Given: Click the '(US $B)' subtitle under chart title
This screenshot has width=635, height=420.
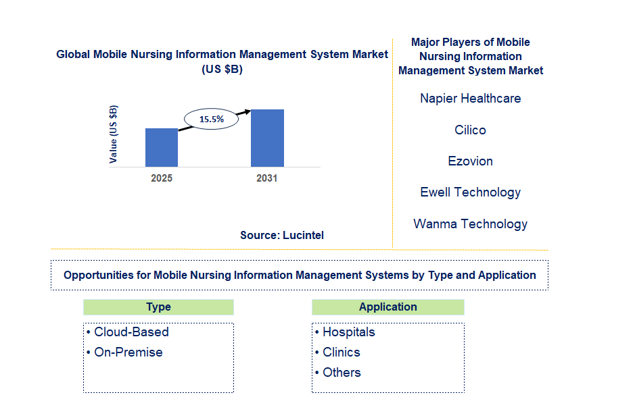Looking at the screenshot, I should pyautogui.click(x=222, y=70).
